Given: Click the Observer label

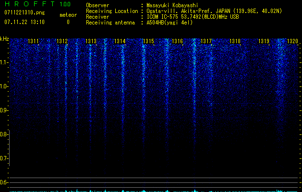Looking at the screenshot, I should tap(97, 5).
